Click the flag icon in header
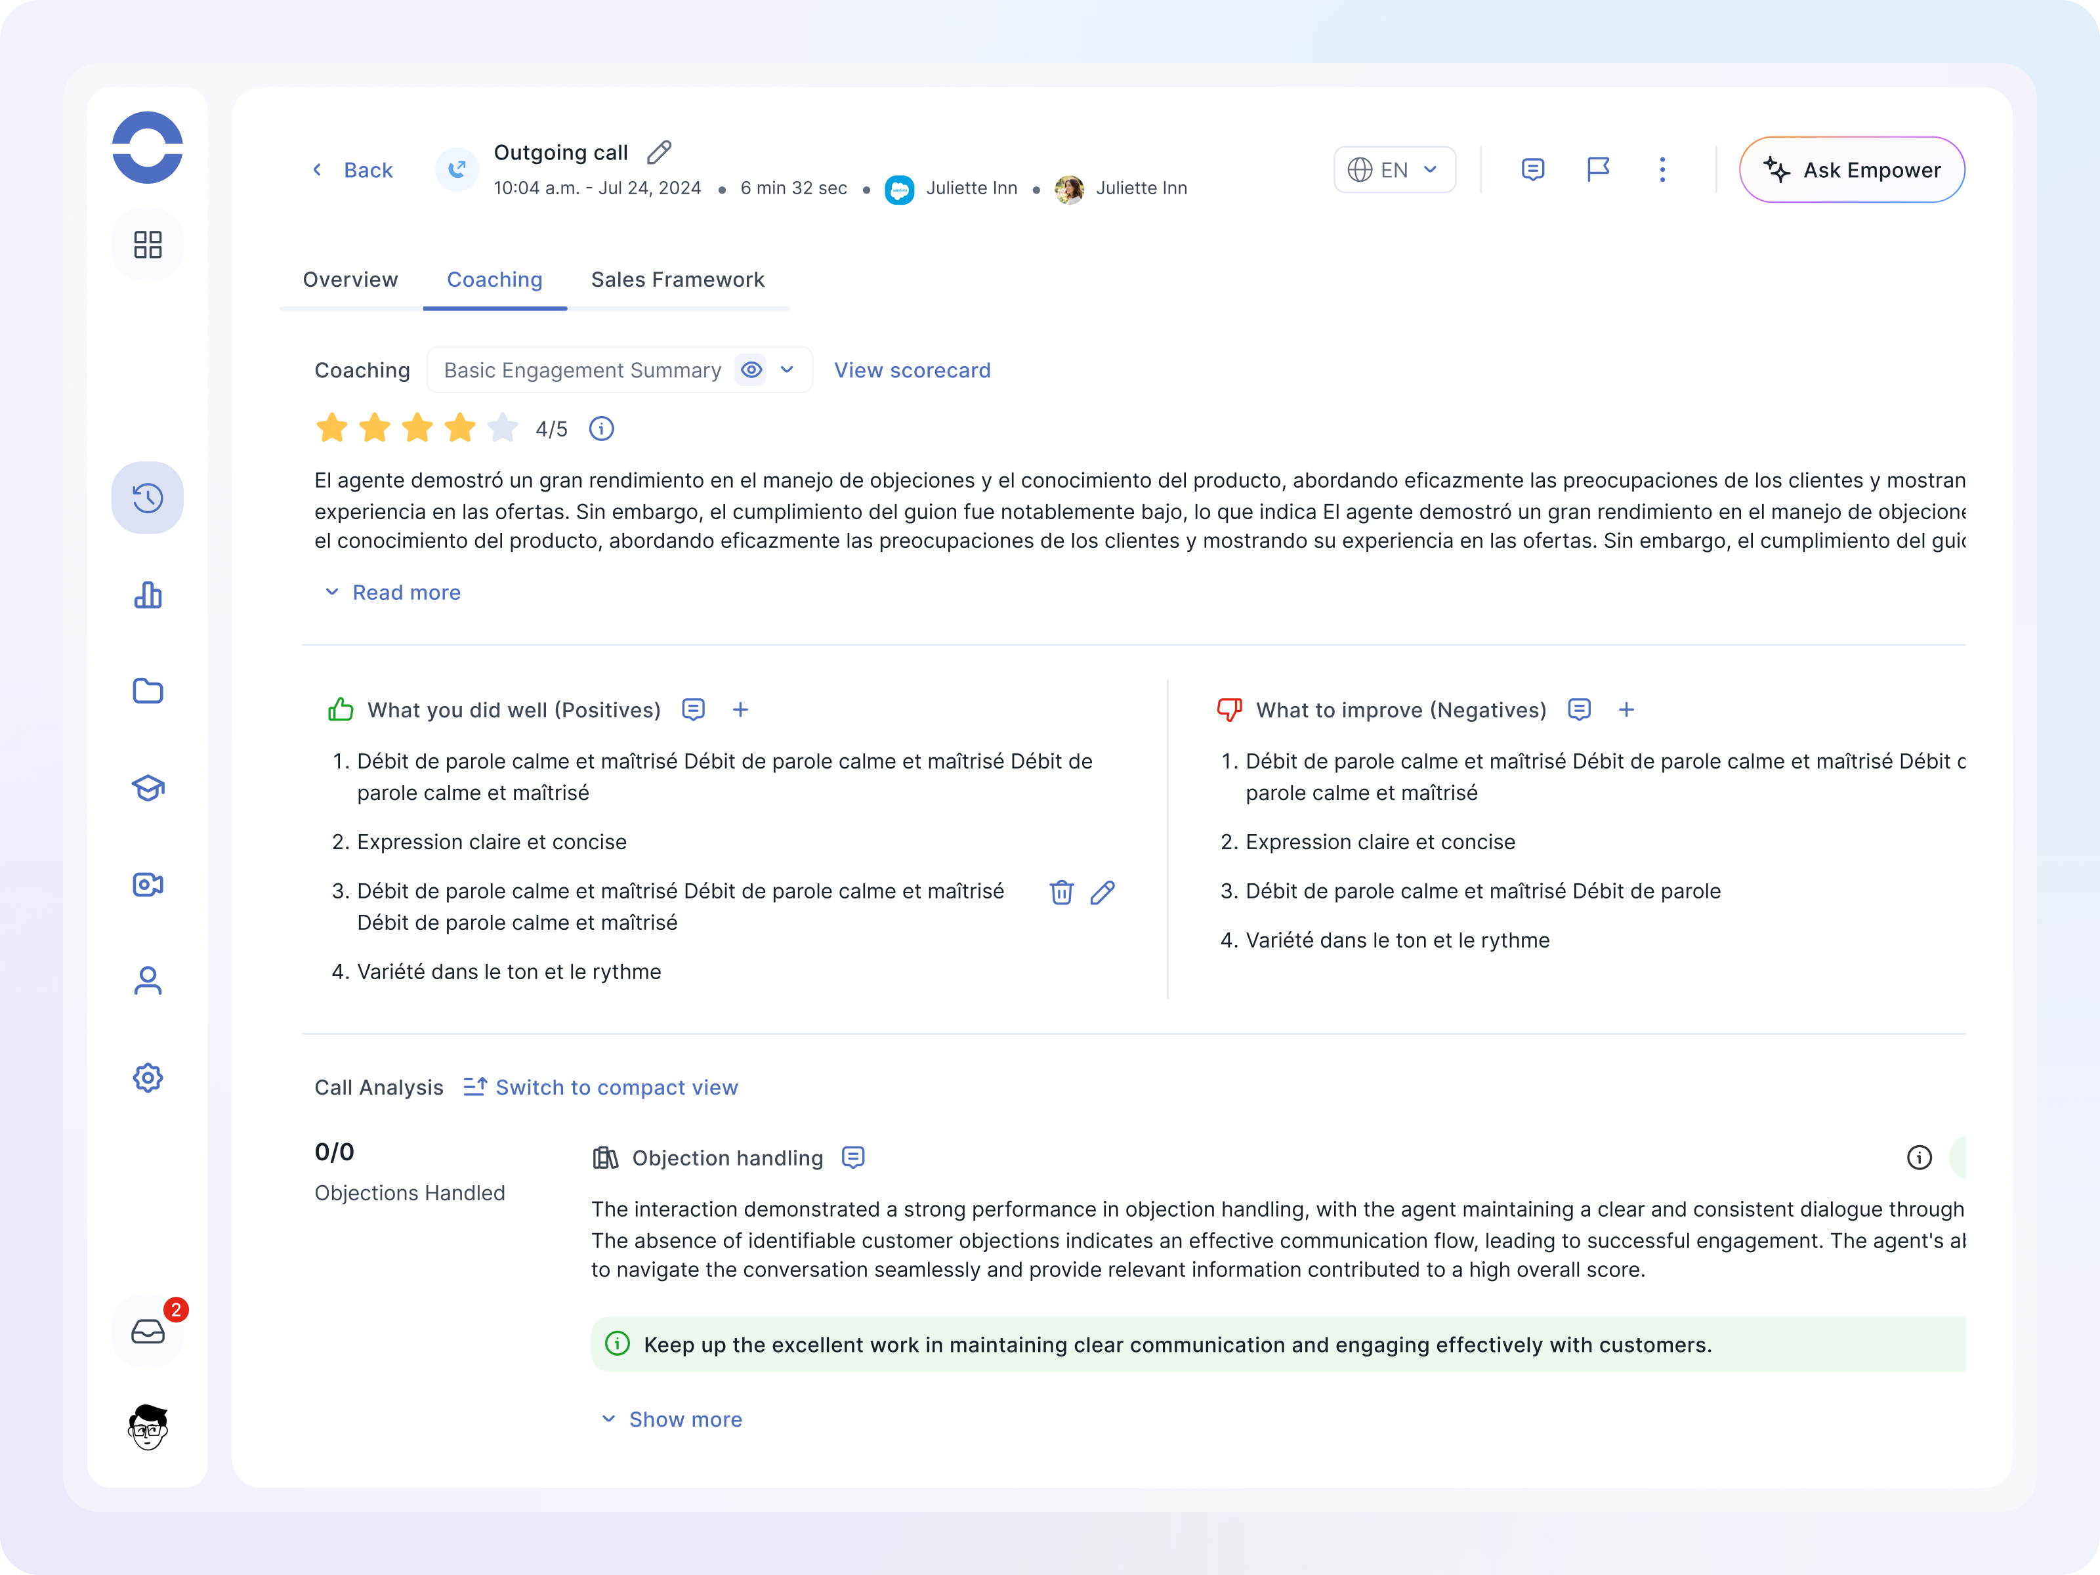The image size is (2100, 1575). tap(1598, 170)
